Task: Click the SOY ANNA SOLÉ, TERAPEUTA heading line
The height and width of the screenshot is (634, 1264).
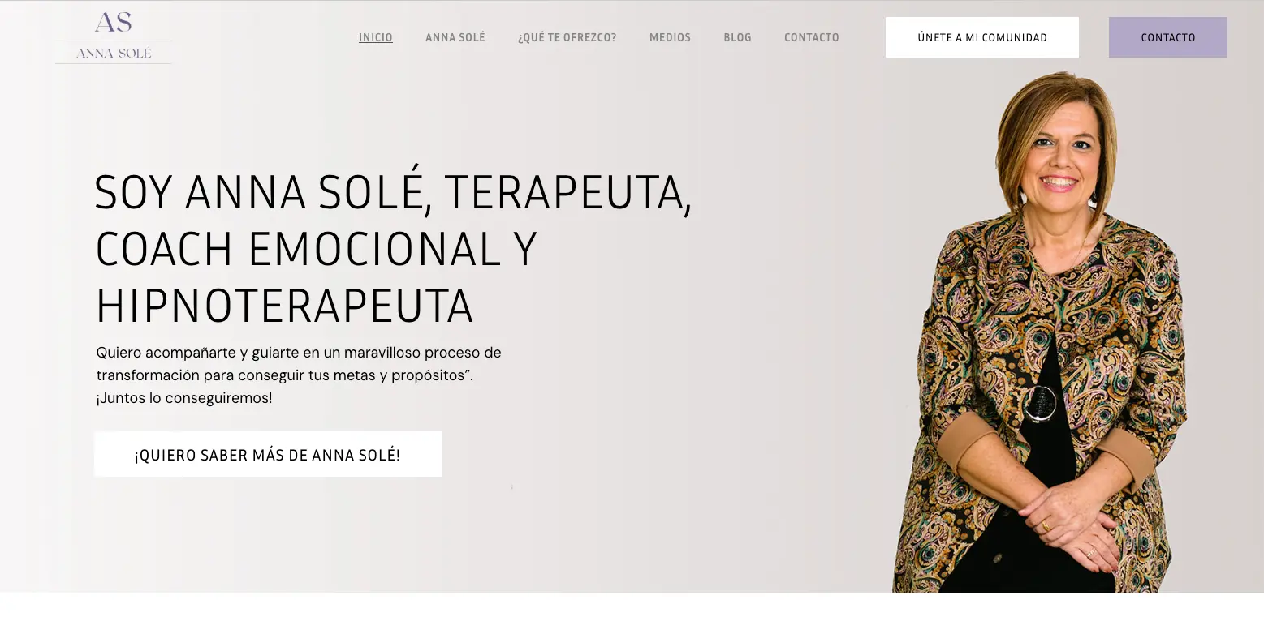Action: pyautogui.click(x=393, y=193)
